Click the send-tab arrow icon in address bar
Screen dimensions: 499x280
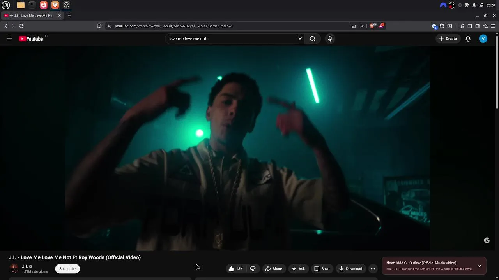tap(362, 26)
